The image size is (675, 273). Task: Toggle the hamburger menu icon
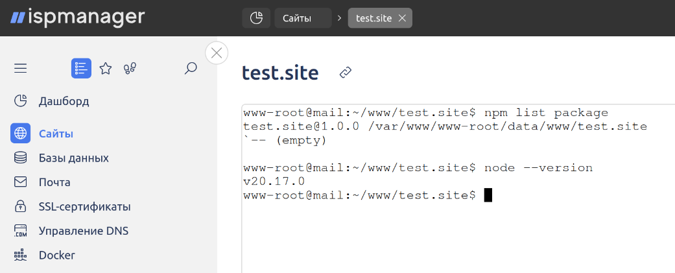20,68
